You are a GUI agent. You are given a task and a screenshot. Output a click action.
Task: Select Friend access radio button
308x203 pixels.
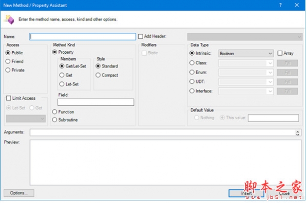[8, 61]
